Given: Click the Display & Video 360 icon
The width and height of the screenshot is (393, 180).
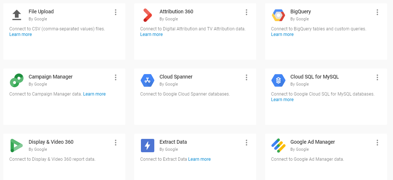Looking at the screenshot, I should (17, 146).
